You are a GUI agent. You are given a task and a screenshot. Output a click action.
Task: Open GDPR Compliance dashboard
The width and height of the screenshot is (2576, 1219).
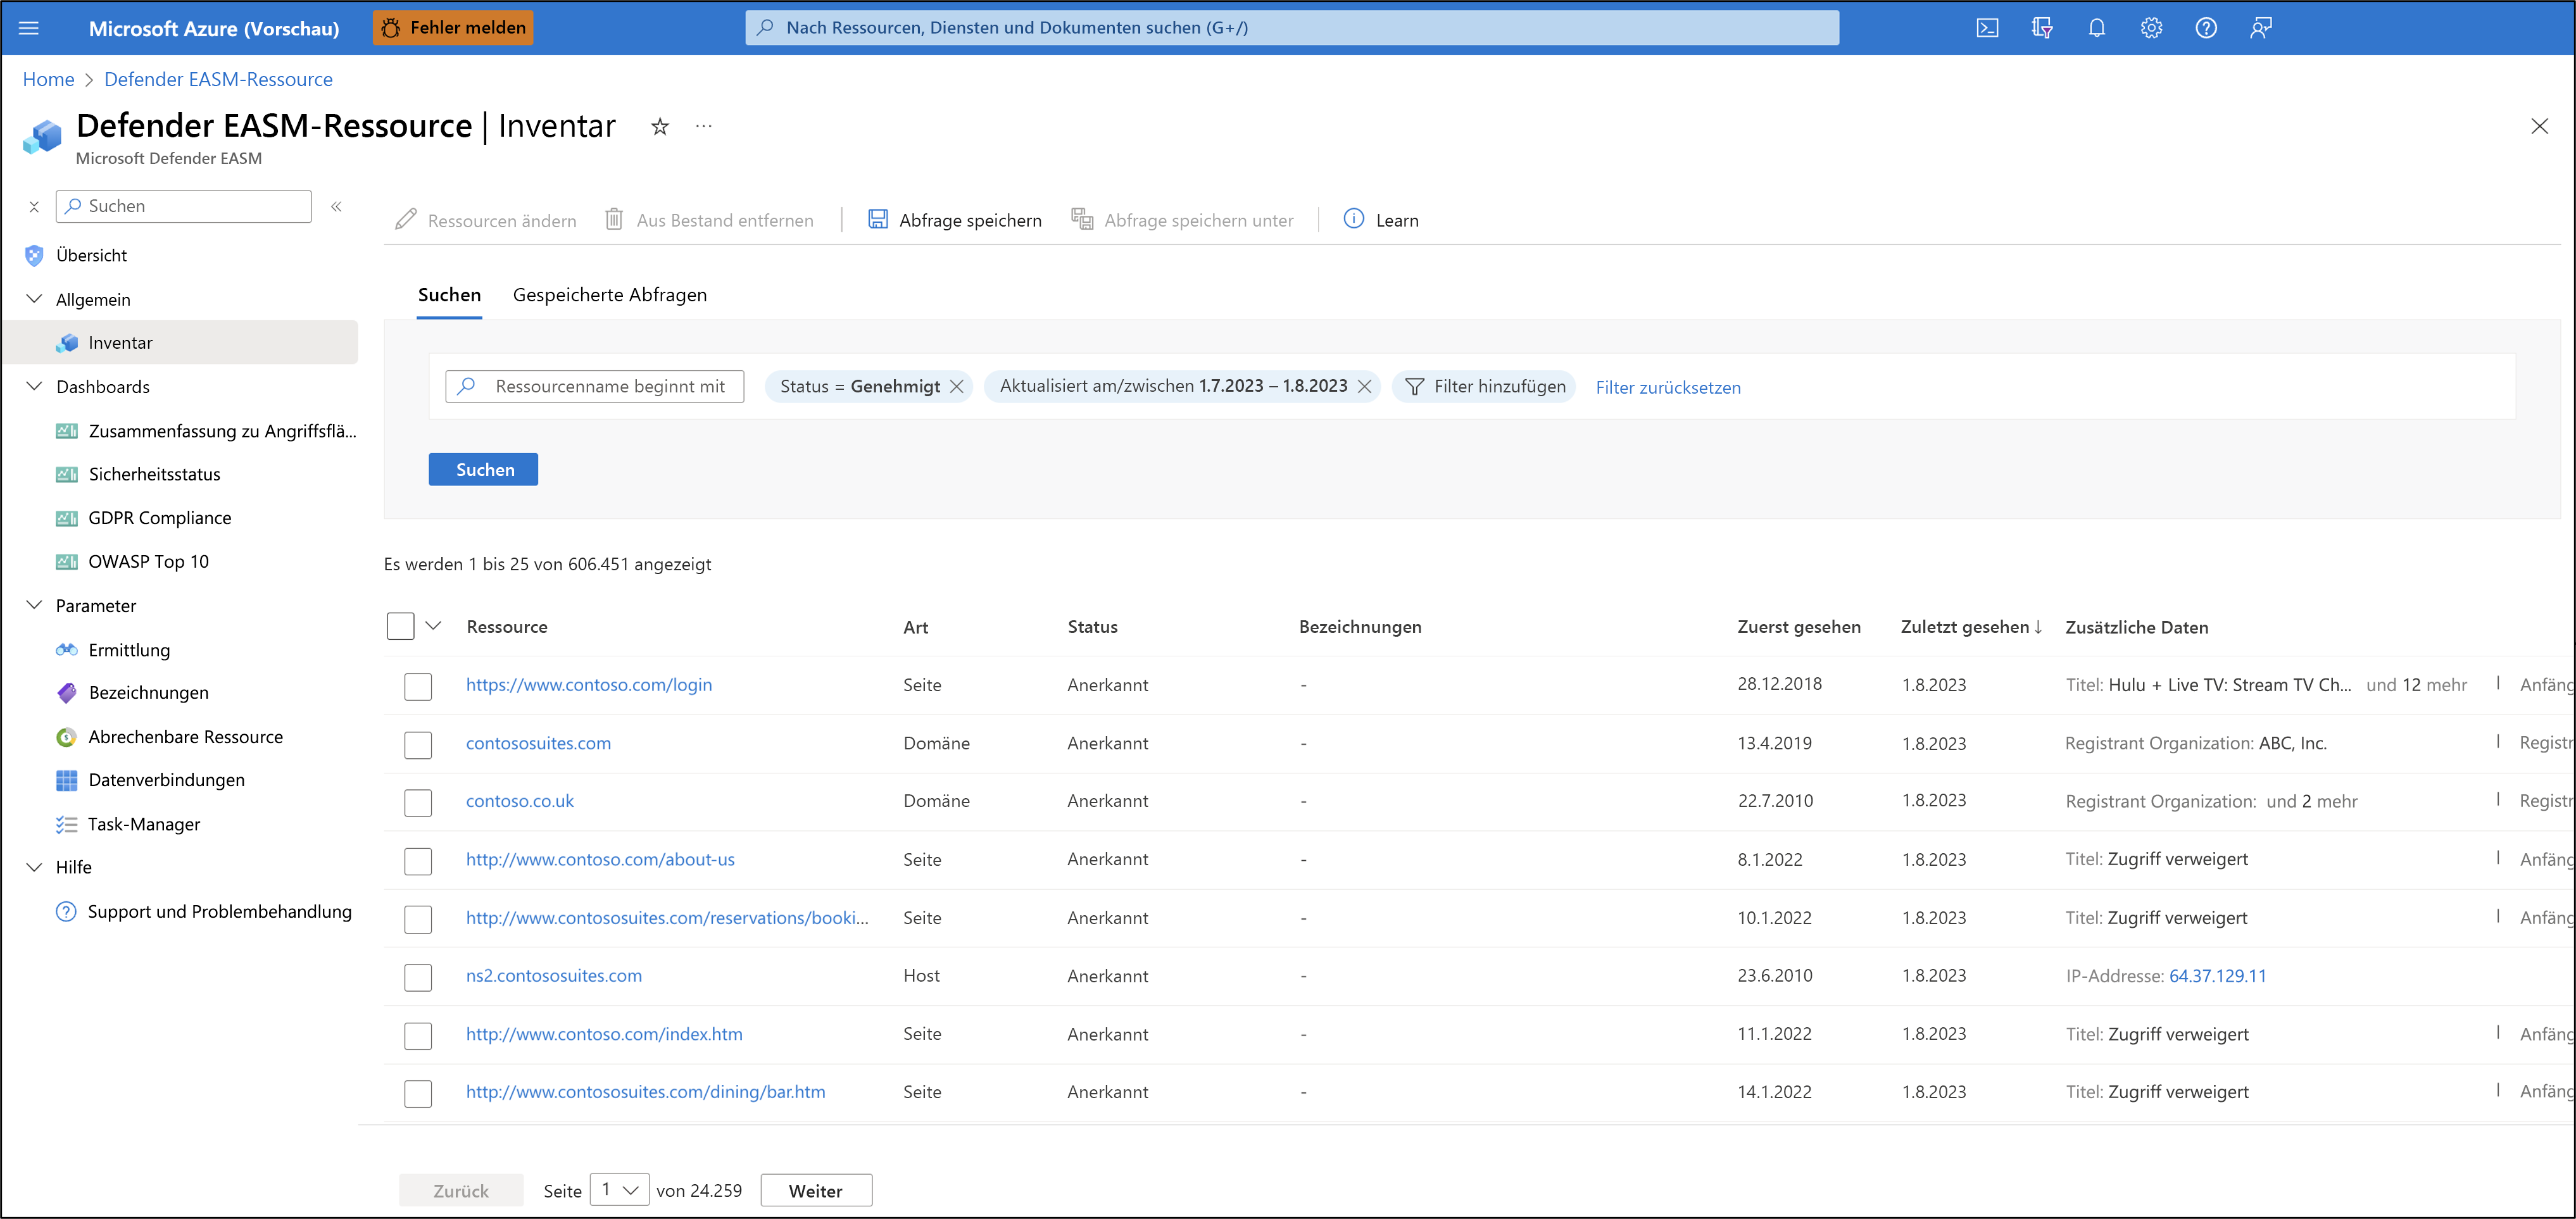point(160,518)
